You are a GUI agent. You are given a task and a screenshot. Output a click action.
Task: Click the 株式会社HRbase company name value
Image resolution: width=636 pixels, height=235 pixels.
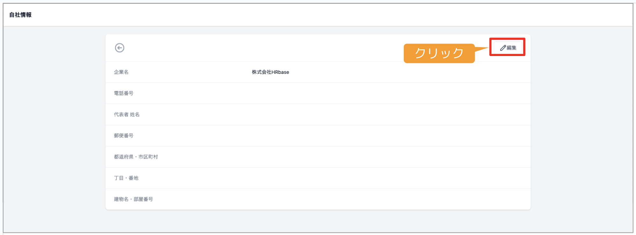(x=270, y=72)
